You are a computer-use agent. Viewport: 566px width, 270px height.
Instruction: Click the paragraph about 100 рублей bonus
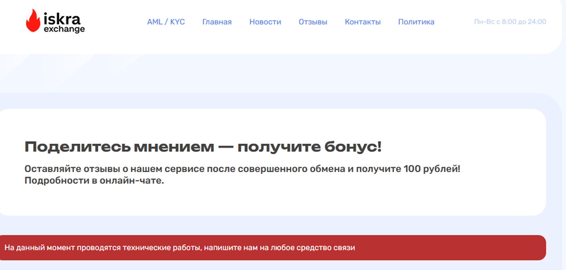(242, 175)
